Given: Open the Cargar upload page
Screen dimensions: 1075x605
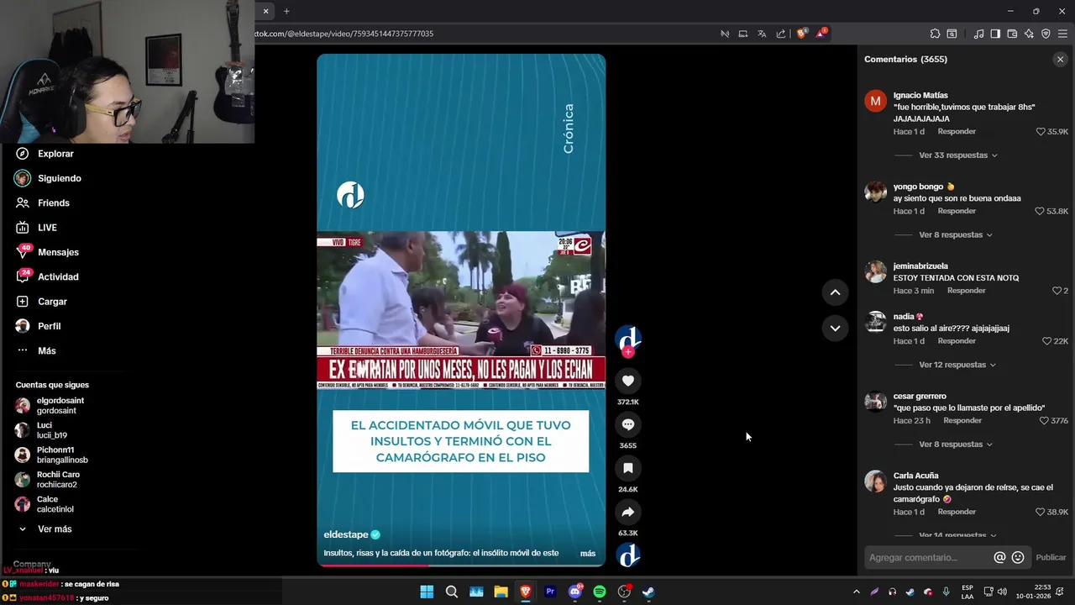Looking at the screenshot, I should coord(52,302).
